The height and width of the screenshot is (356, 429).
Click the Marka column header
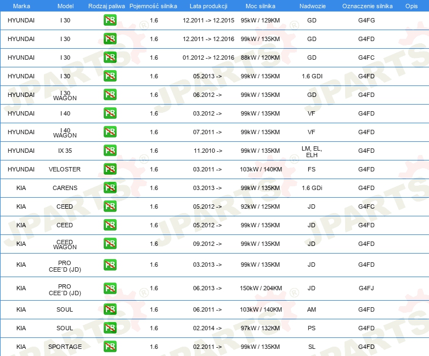(21, 5)
